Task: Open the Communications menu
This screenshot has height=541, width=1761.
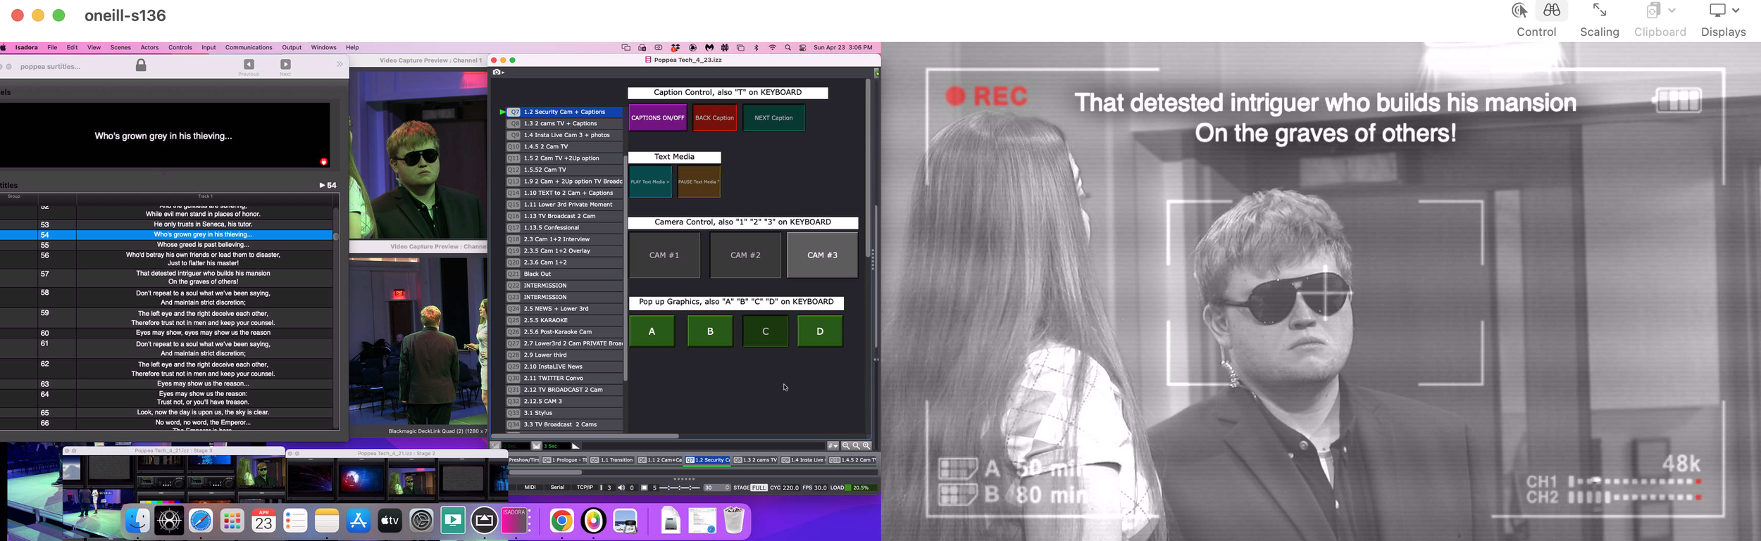Action: point(249,48)
